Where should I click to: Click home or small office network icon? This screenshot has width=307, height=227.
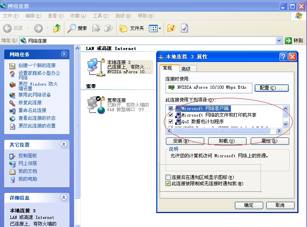12,74
